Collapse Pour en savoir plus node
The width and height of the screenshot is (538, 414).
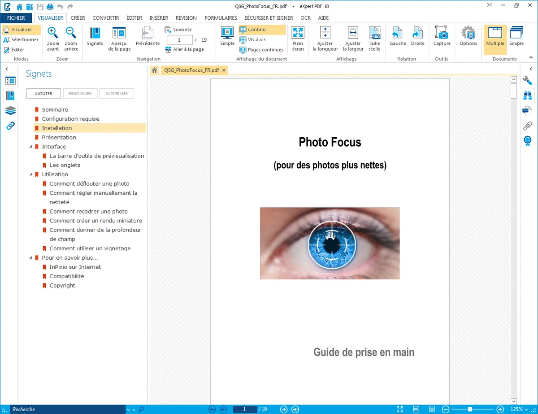(x=30, y=258)
